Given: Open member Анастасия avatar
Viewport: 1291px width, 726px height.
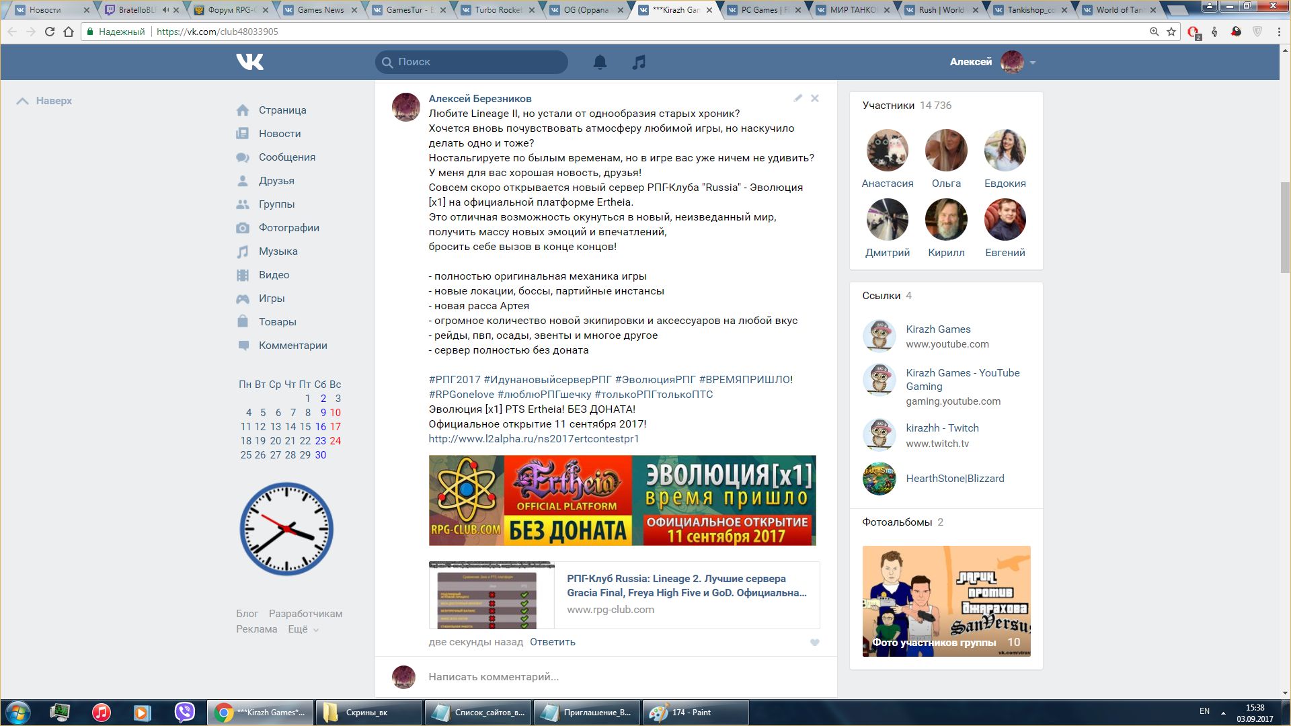Looking at the screenshot, I should pyautogui.click(x=888, y=151).
